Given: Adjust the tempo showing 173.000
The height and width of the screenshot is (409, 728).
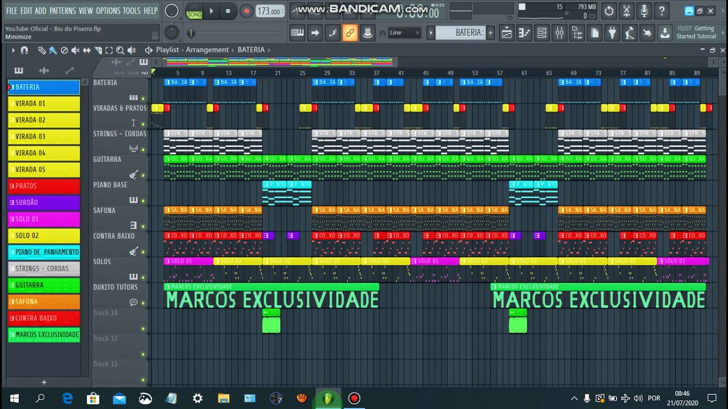Looking at the screenshot, I should (270, 10).
